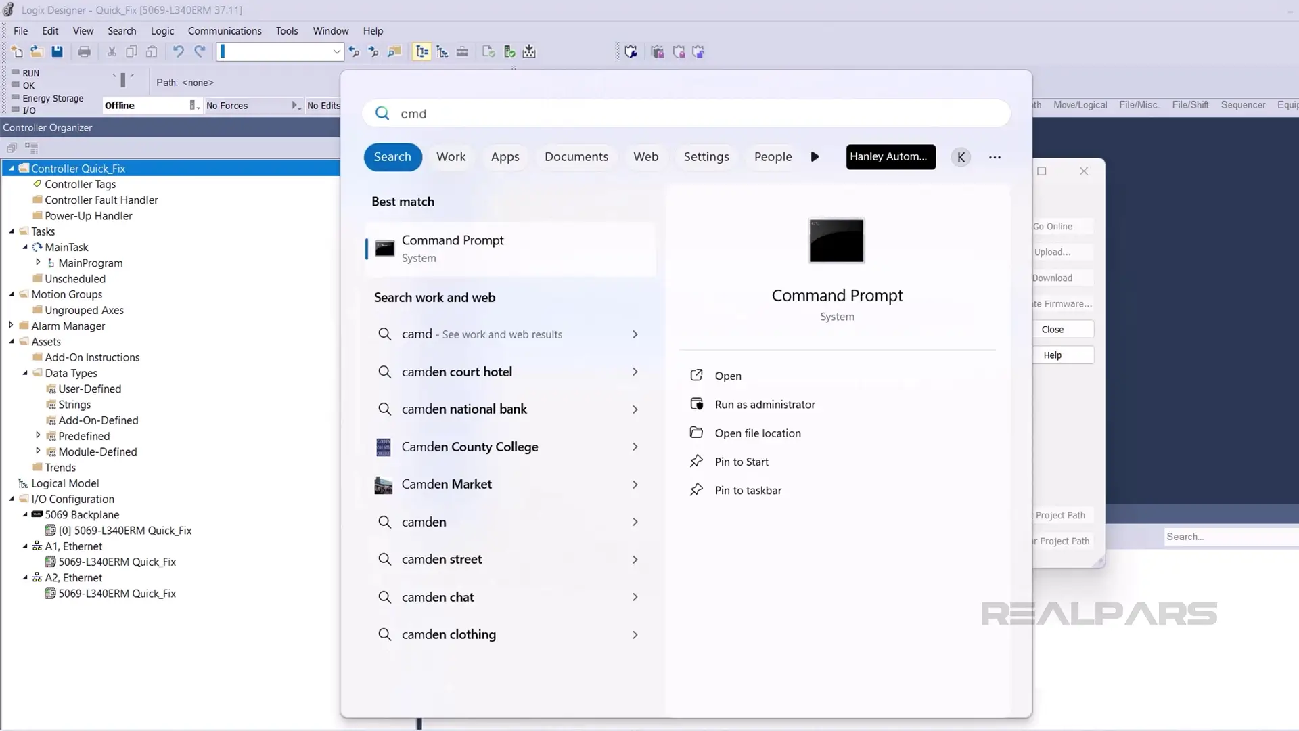The width and height of the screenshot is (1299, 731).
Task: Click the Close button in the dialog
Action: pyautogui.click(x=1062, y=330)
